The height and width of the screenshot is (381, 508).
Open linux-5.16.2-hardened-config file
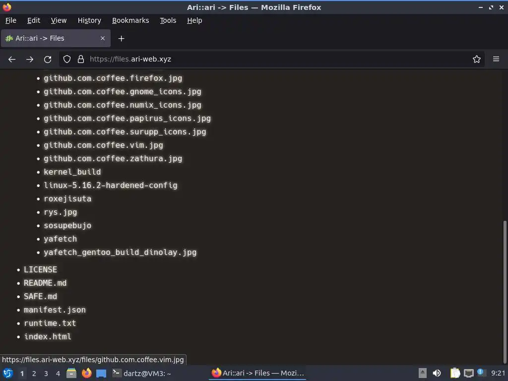tap(111, 186)
